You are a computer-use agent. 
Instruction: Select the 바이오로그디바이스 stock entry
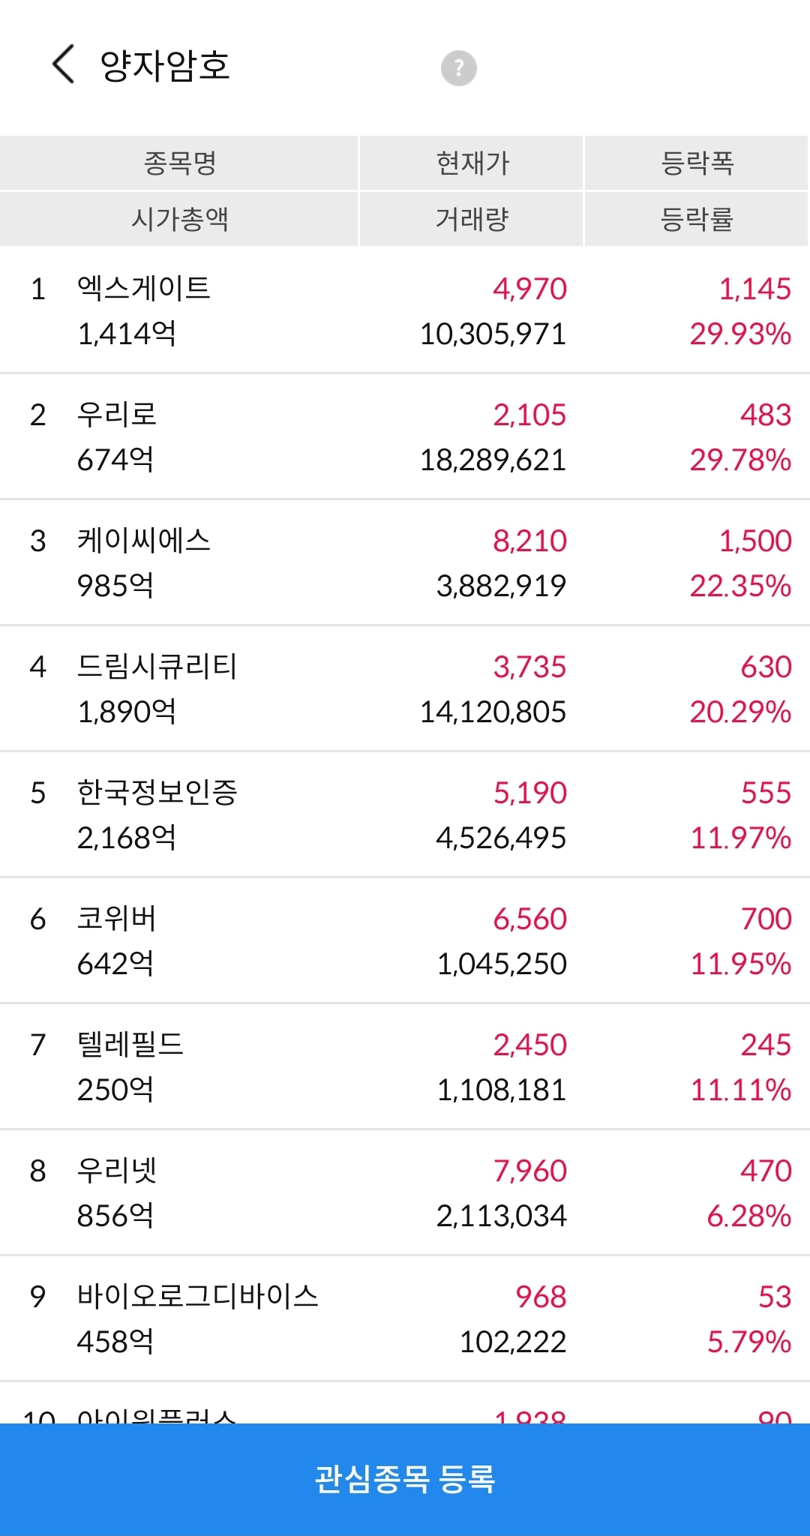tap(405, 1318)
